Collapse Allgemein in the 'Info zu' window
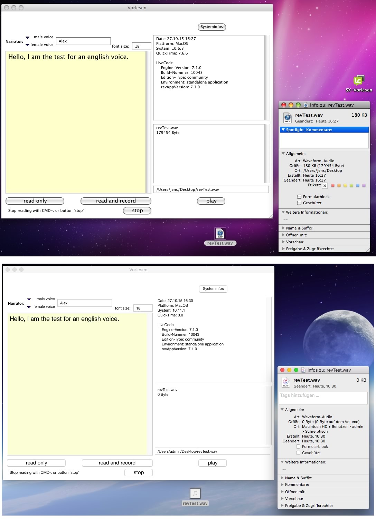The height and width of the screenshot is (519, 376). click(283, 154)
